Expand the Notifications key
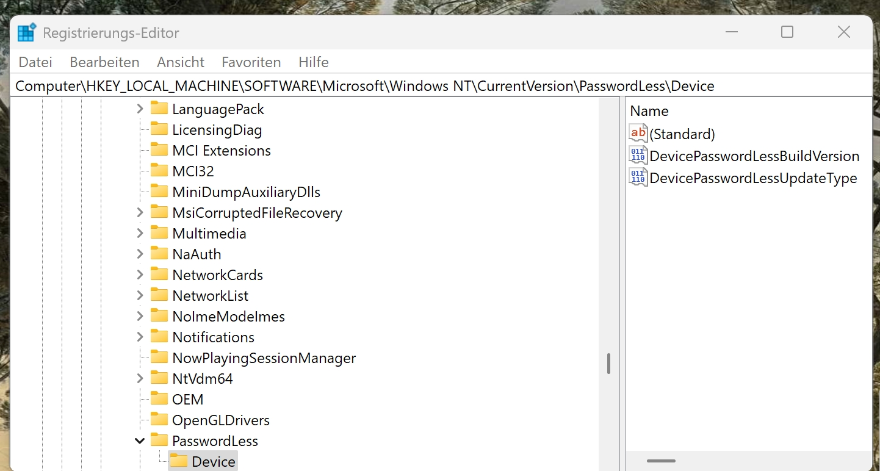Viewport: 880px width, 471px height. point(140,337)
